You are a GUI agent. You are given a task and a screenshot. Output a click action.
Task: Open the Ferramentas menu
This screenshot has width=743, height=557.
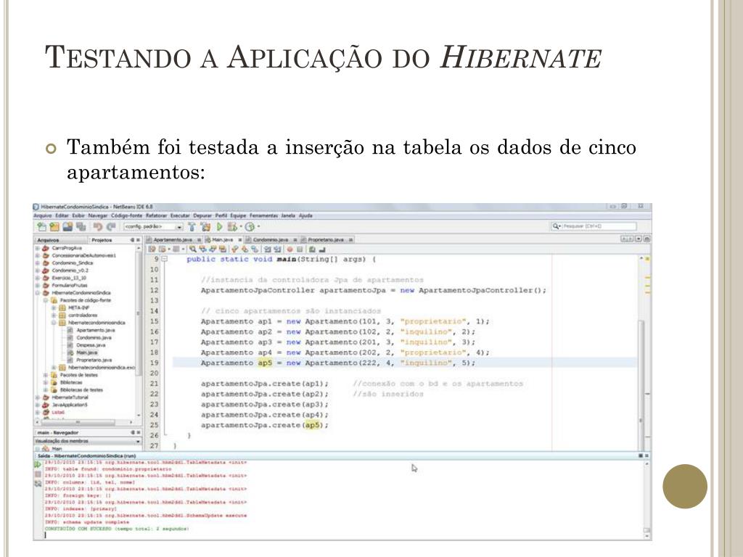(x=263, y=215)
